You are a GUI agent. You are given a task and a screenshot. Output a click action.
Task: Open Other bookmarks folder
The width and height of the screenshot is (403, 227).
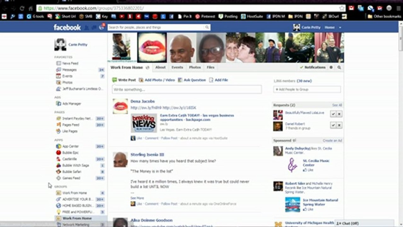tap(384, 16)
